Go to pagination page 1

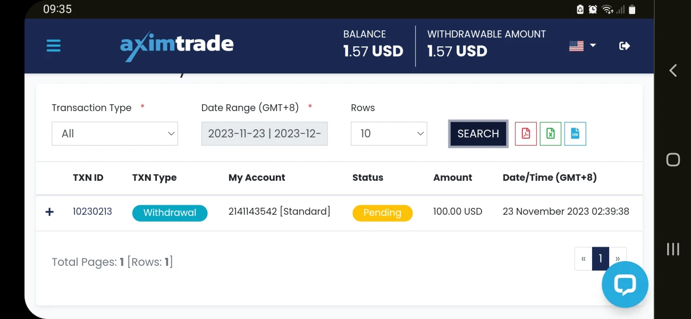coord(601,259)
